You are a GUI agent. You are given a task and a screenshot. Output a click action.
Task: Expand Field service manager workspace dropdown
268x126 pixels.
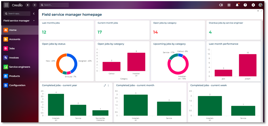coord(34,21)
